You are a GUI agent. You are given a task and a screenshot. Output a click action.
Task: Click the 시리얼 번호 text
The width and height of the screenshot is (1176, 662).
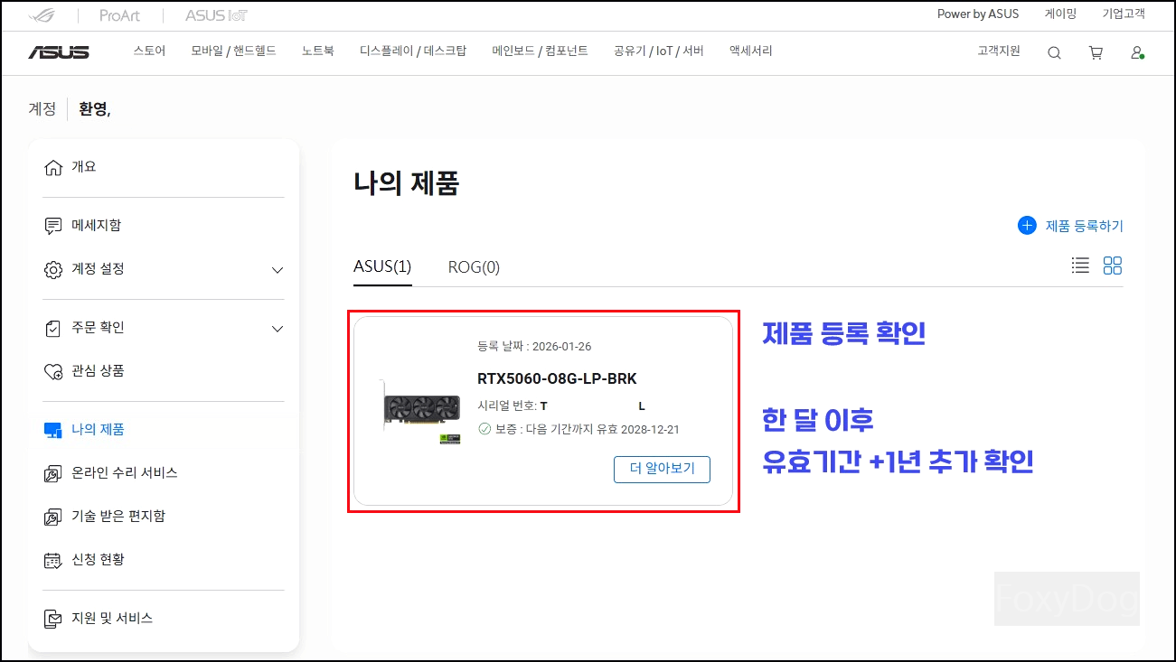click(x=507, y=406)
